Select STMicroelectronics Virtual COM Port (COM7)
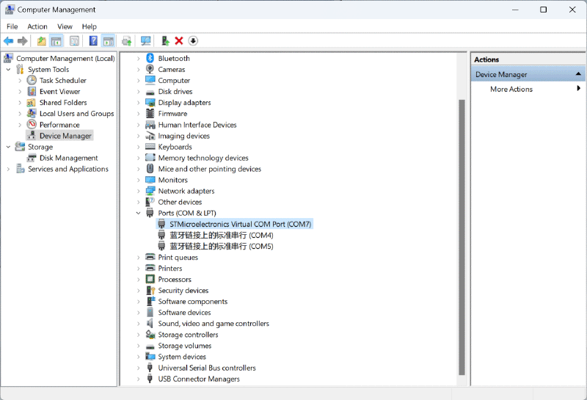 [240, 224]
